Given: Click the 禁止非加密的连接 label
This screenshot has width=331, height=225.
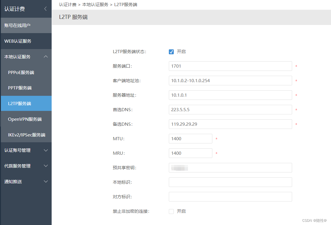Looking at the screenshot, I should pos(131,211).
